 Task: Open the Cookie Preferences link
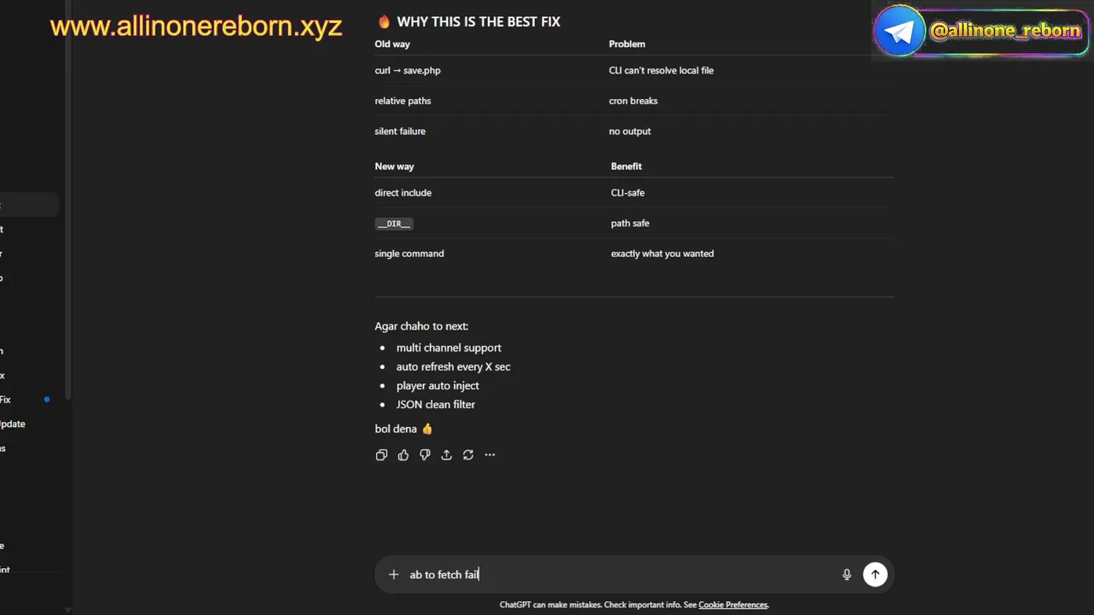733,605
